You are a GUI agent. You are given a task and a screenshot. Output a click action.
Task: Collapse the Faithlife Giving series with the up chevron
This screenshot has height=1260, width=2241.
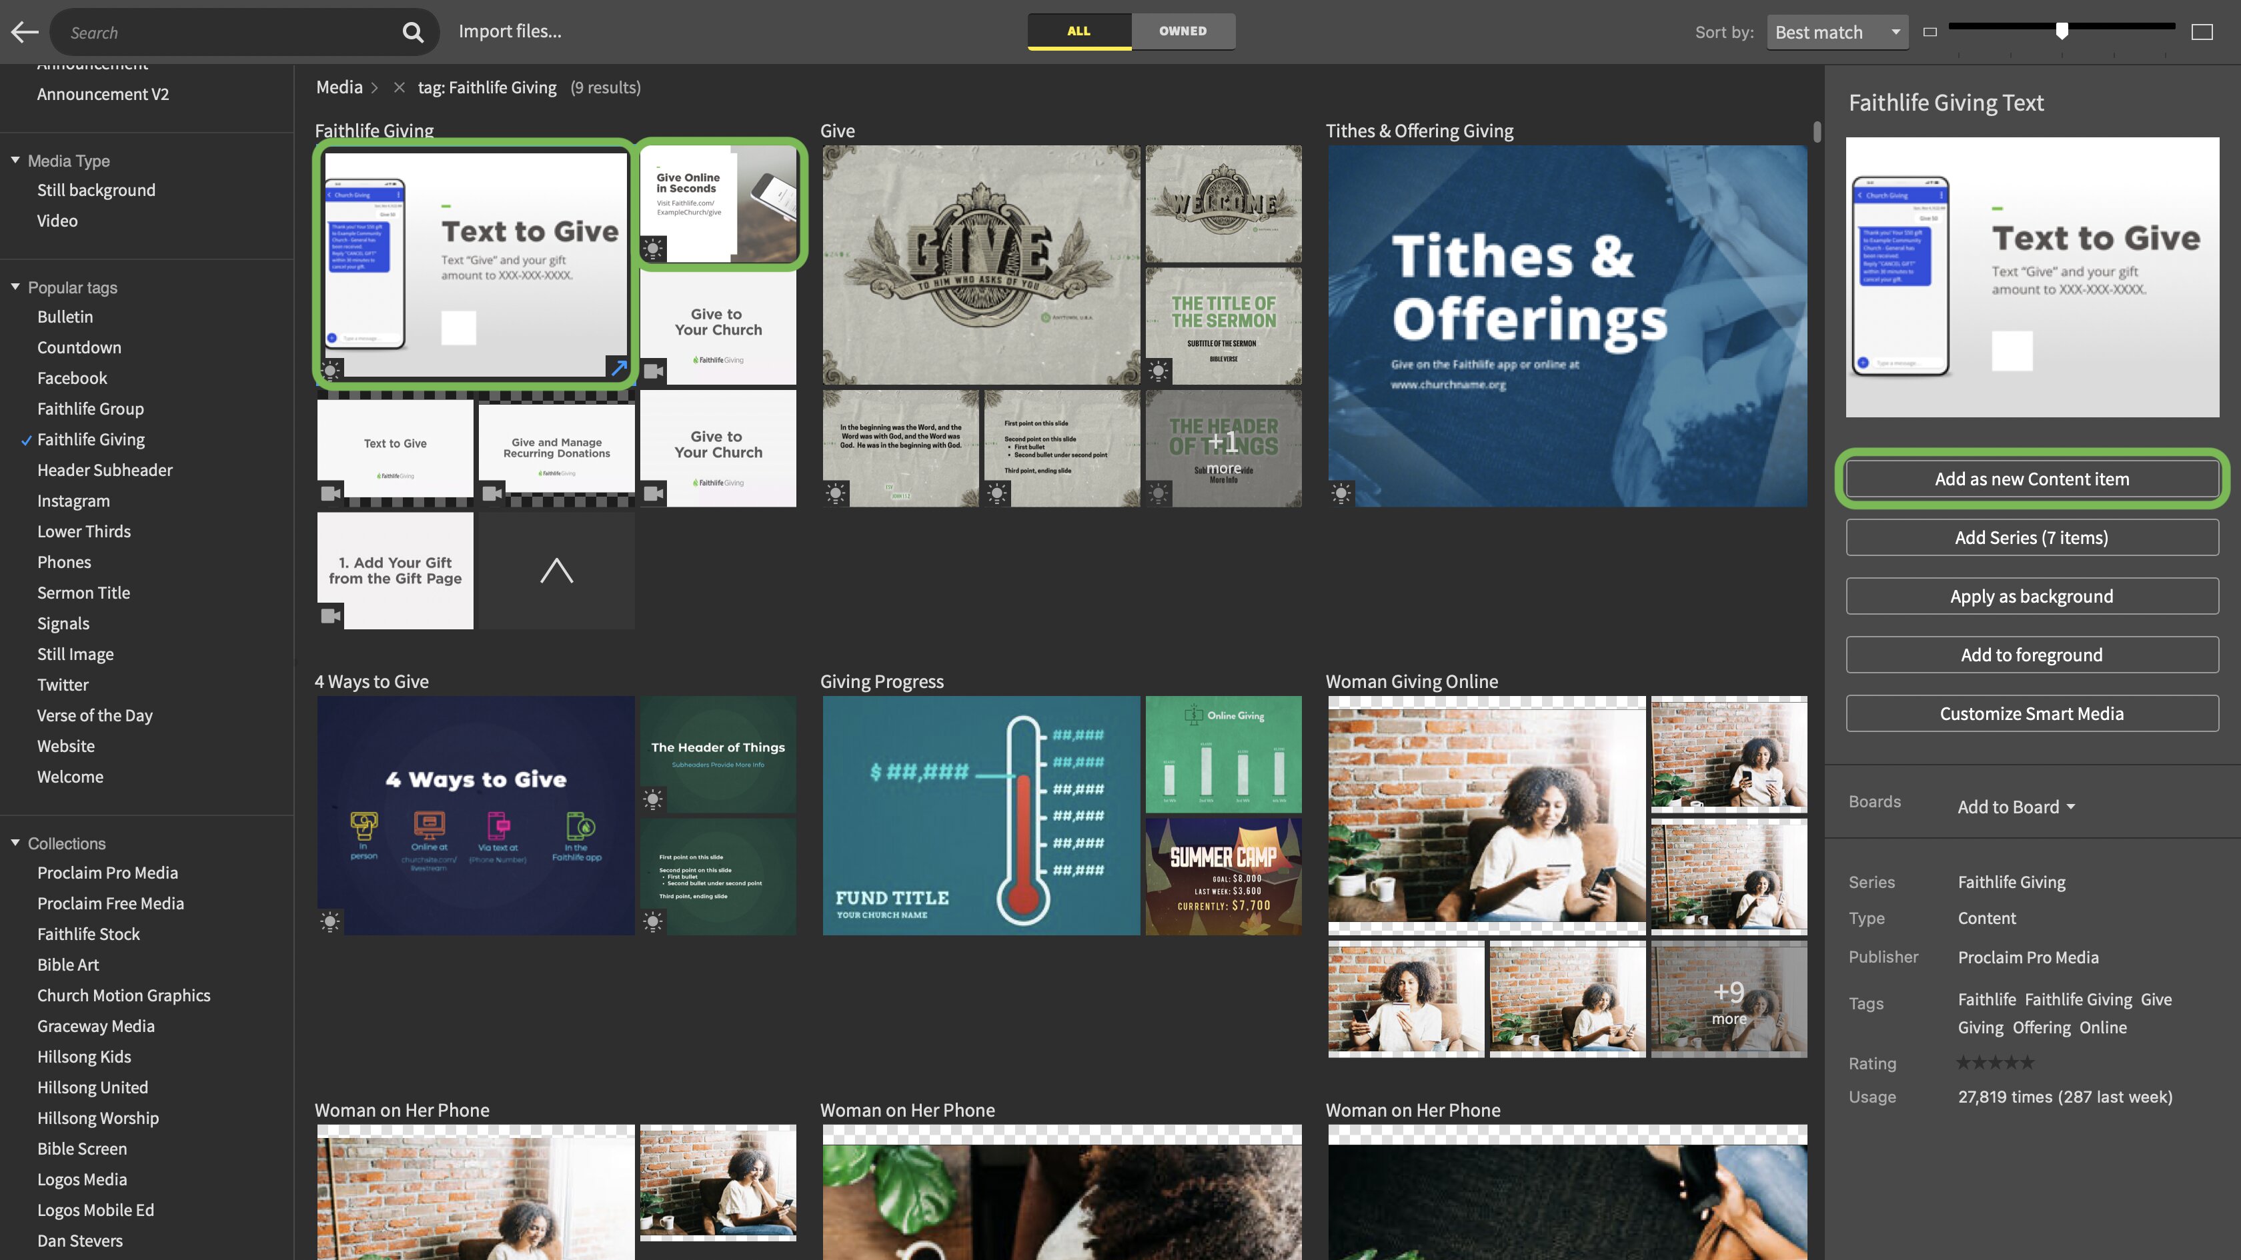pos(557,571)
